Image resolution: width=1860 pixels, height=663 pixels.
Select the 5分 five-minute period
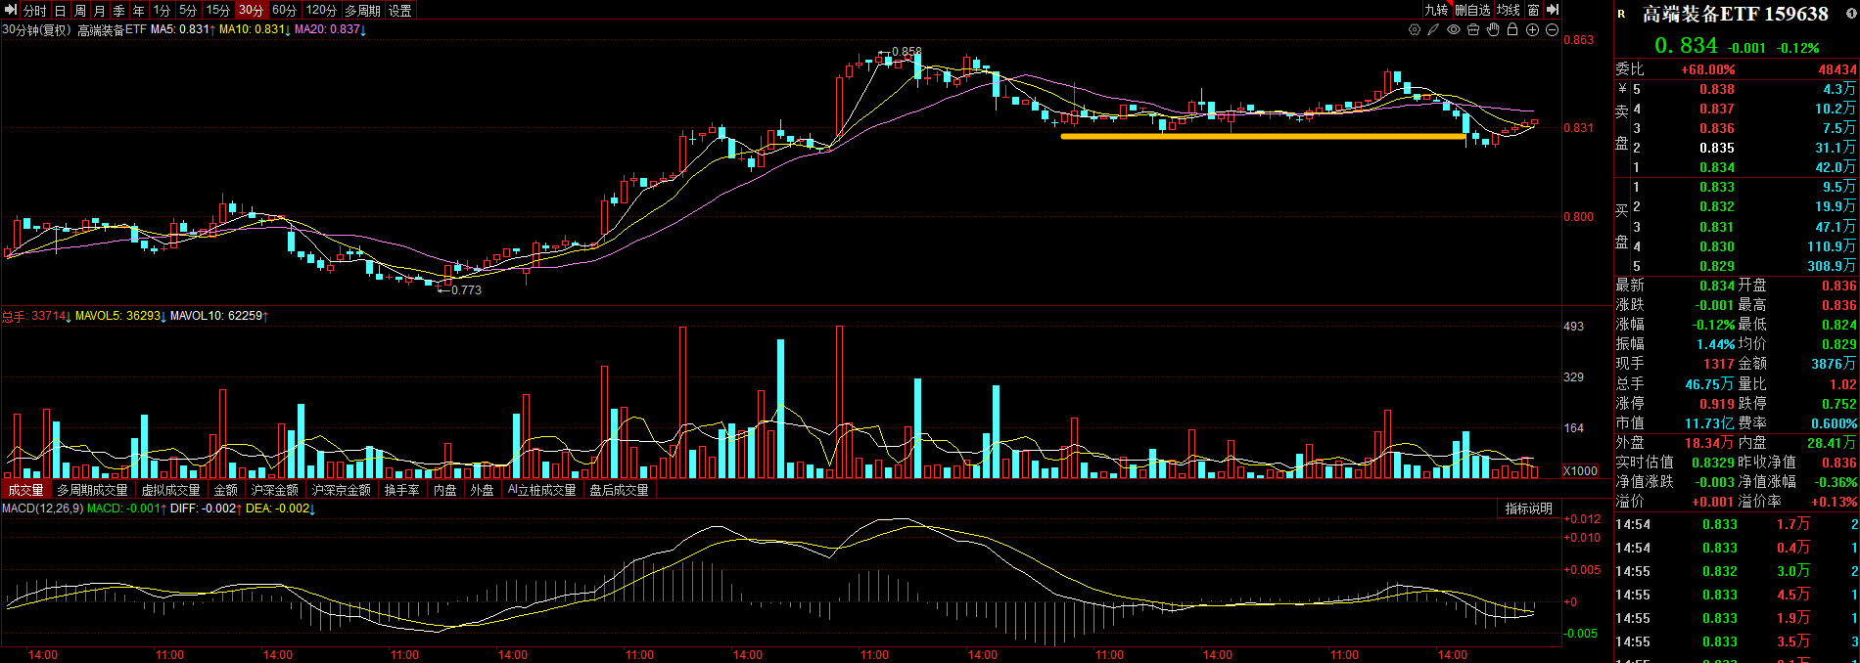189,10
